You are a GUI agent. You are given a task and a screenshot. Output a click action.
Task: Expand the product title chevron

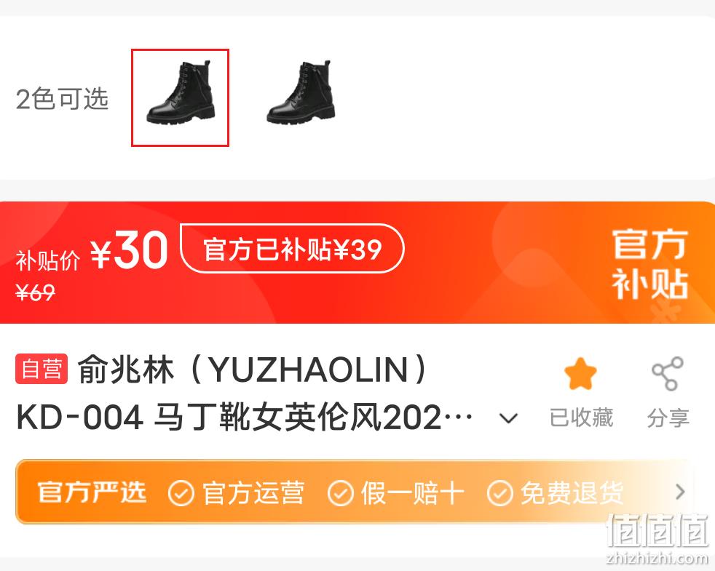point(508,418)
